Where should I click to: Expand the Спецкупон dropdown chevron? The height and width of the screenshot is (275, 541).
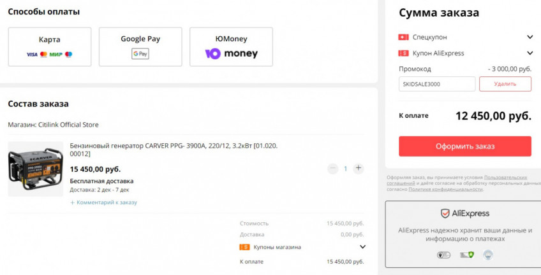pyautogui.click(x=530, y=37)
